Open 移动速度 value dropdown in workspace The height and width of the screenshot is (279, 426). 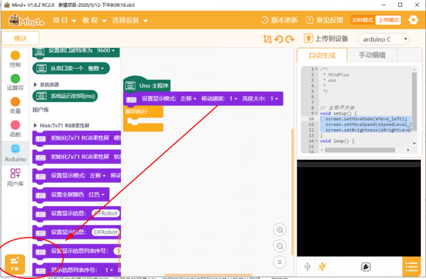233,99
